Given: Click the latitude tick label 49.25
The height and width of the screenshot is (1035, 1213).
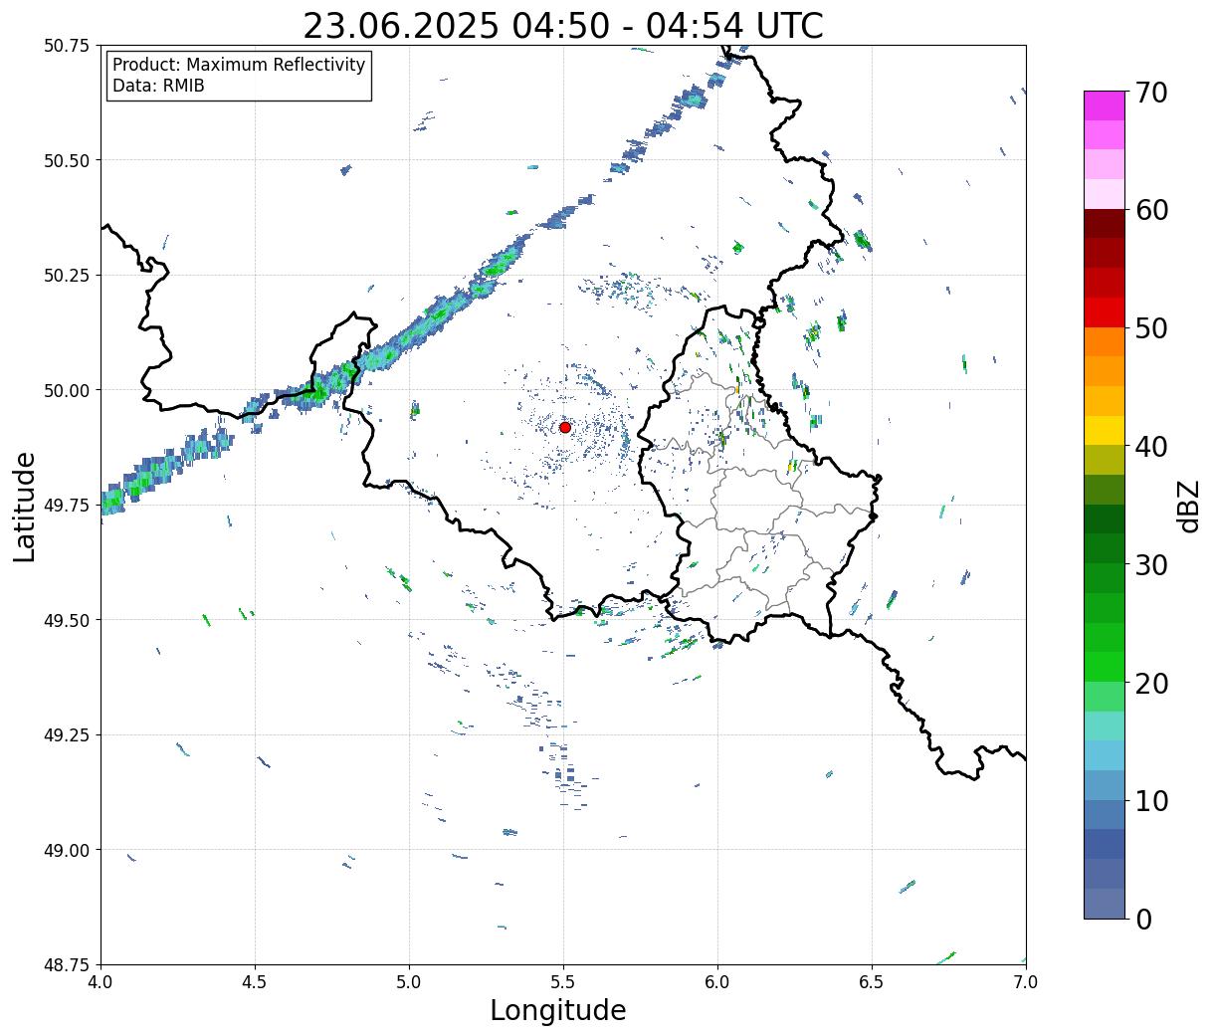Looking at the screenshot, I should coord(66,735).
